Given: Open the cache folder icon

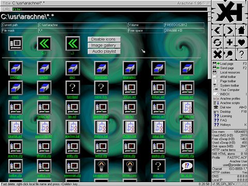Looking at the screenshot, I should point(44,68).
